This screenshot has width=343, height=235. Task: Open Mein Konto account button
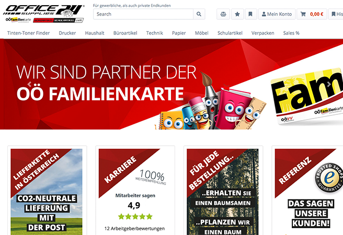[x=277, y=14]
